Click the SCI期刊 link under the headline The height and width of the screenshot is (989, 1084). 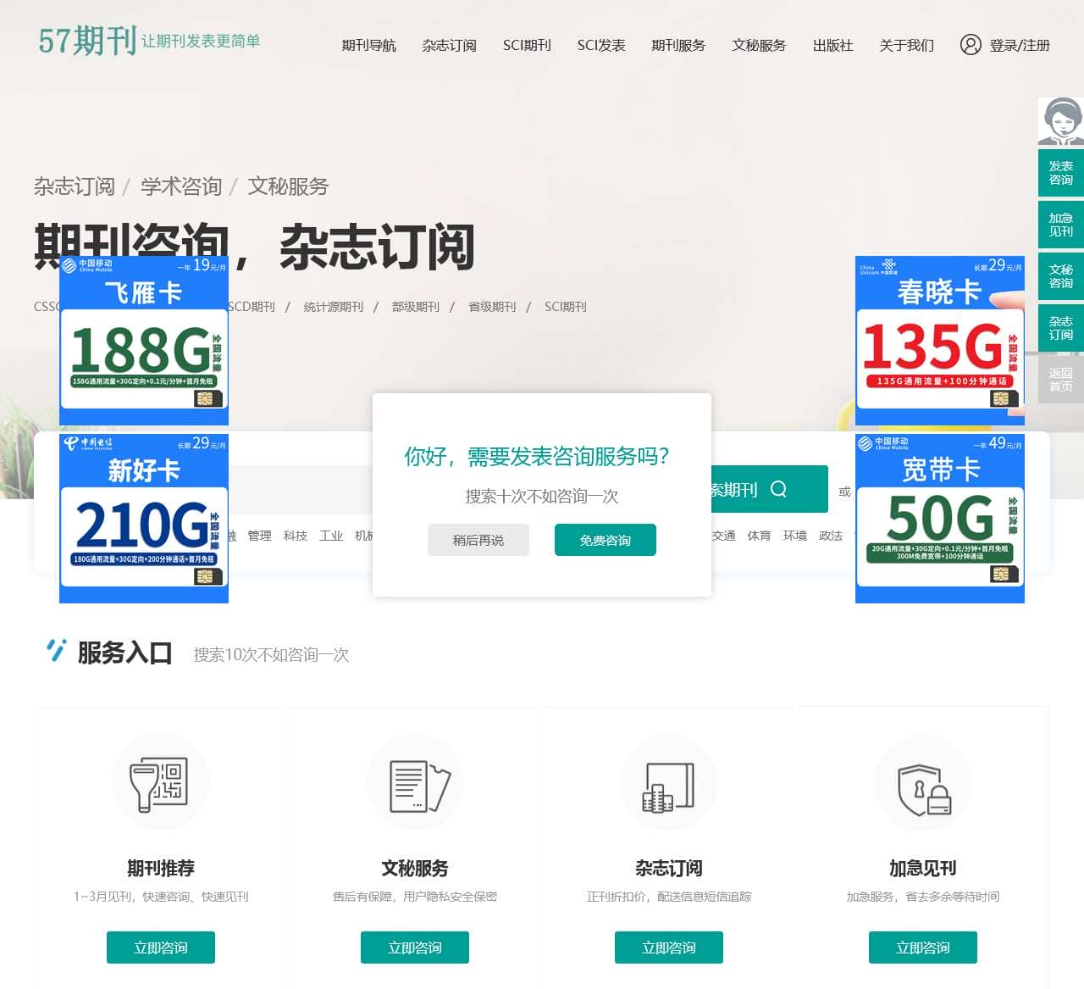tap(566, 307)
